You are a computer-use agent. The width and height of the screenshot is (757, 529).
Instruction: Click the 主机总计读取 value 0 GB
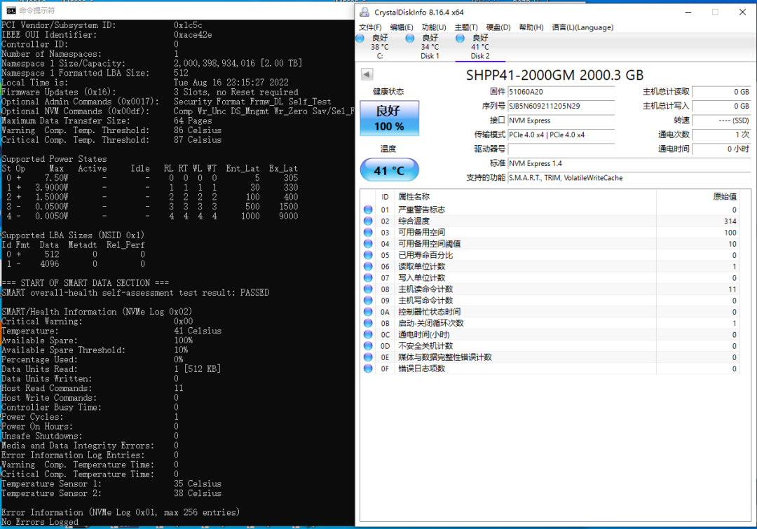[721, 92]
